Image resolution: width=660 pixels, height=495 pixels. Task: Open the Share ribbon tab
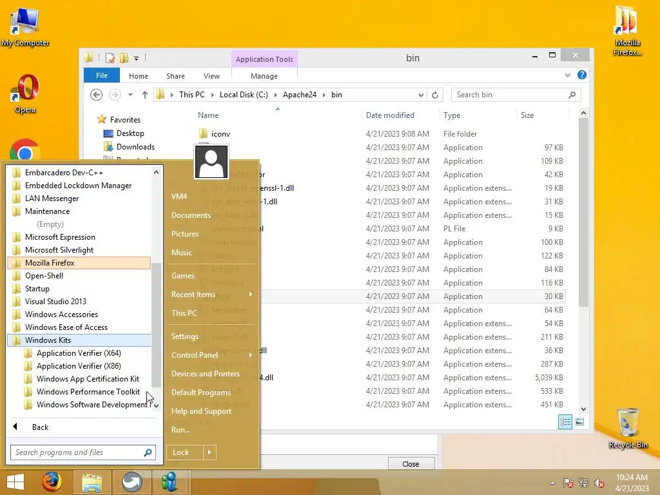coord(175,76)
